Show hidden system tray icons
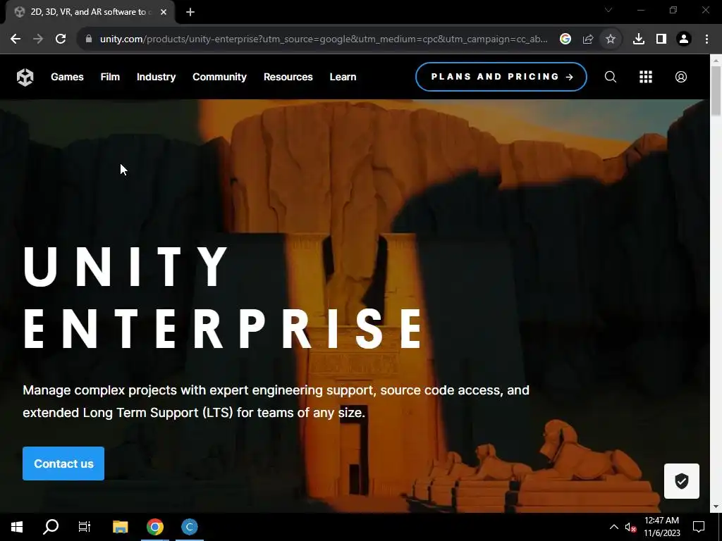The image size is (722, 541). pyautogui.click(x=614, y=527)
